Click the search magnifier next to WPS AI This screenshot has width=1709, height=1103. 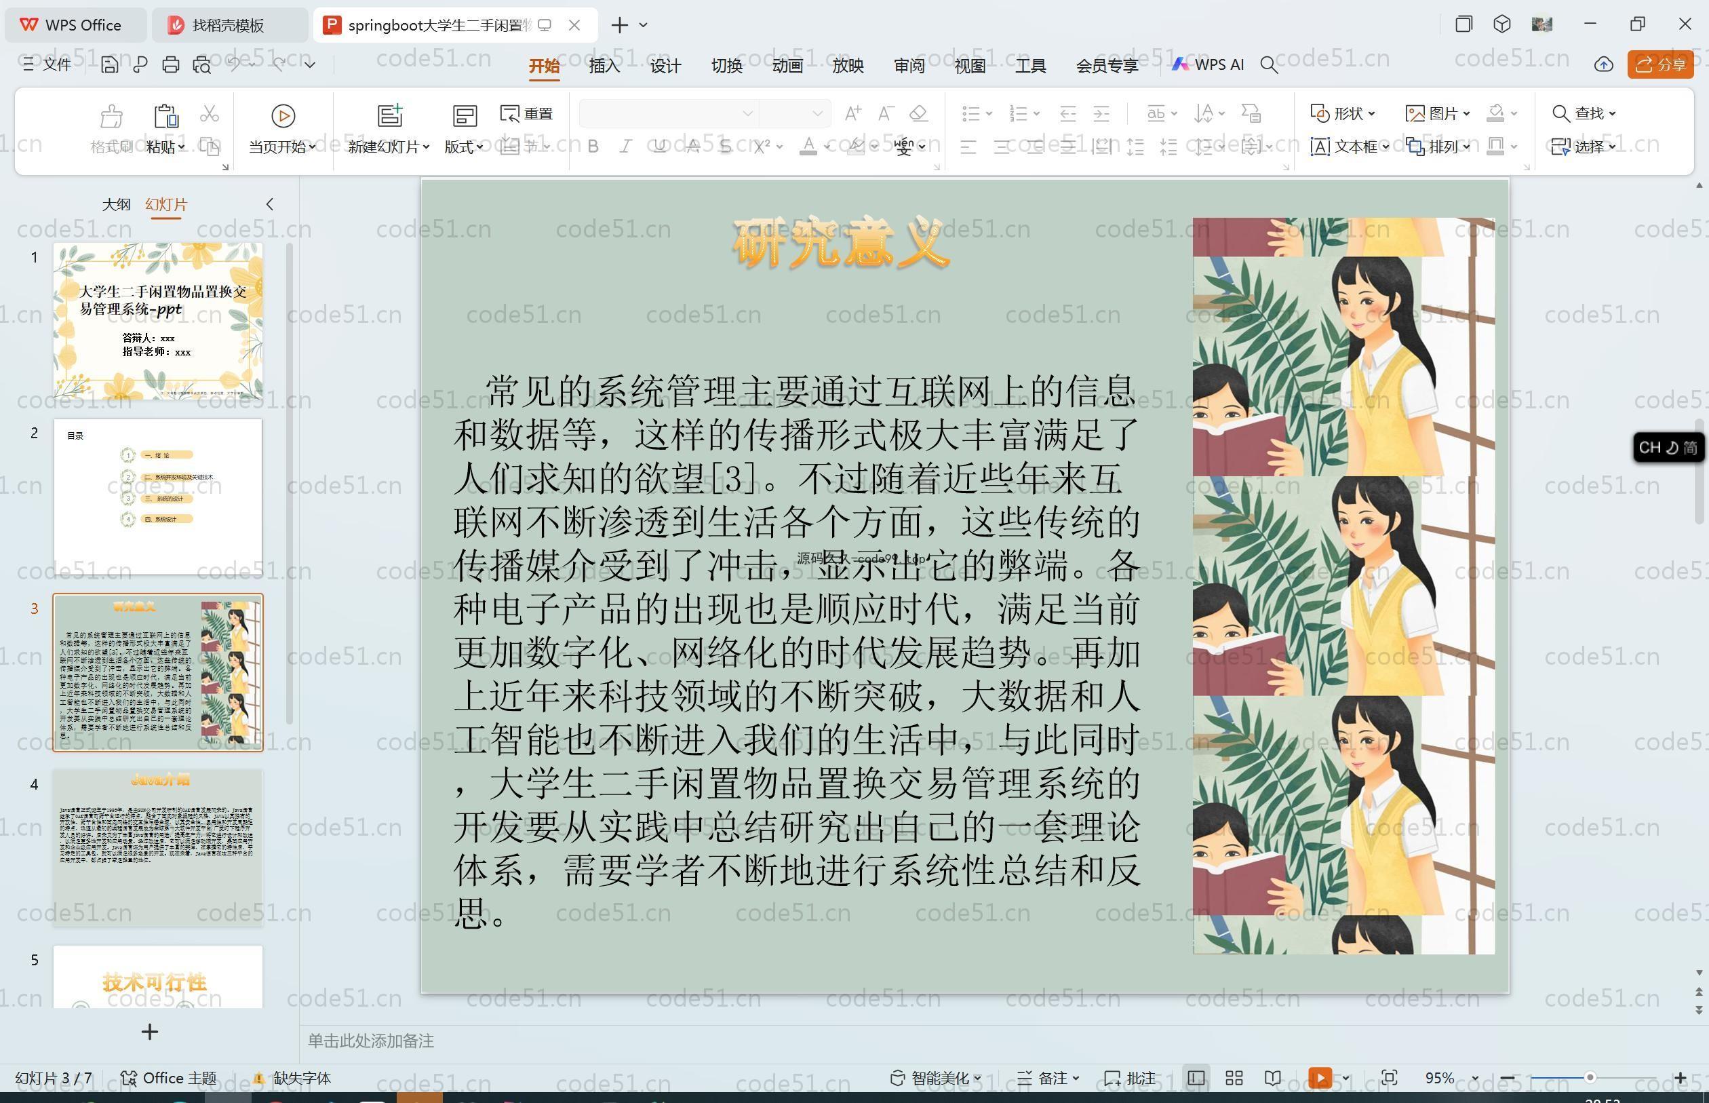click(x=1269, y=65)
